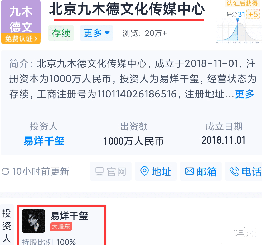Click the 易烊千玺 name in shareholder card
Viewport: 262px width, 245px height.
point(69,215)
